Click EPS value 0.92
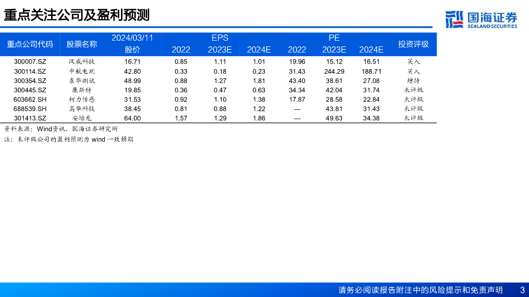This screenshot has height=297, width=529. click(181, 100)
